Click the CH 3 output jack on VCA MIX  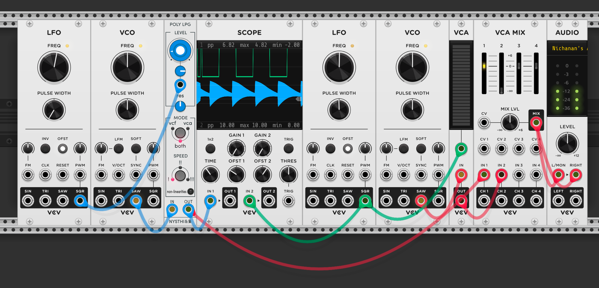(519, 201)
